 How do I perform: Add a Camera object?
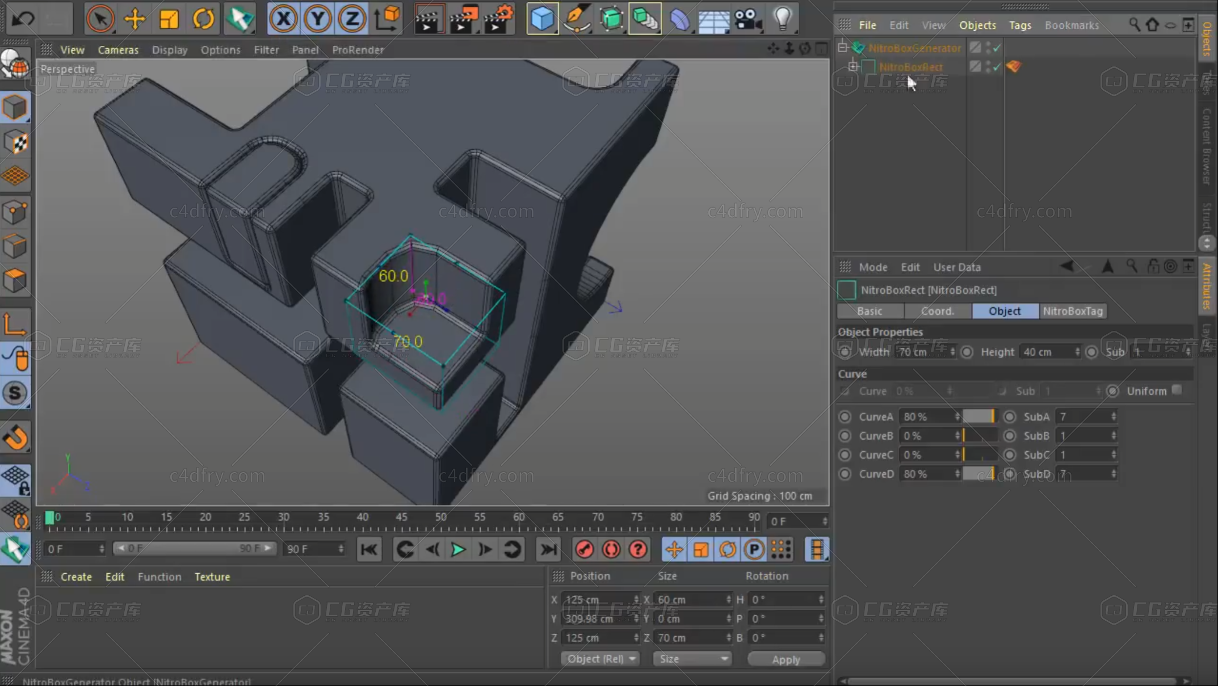click(748, 19)
